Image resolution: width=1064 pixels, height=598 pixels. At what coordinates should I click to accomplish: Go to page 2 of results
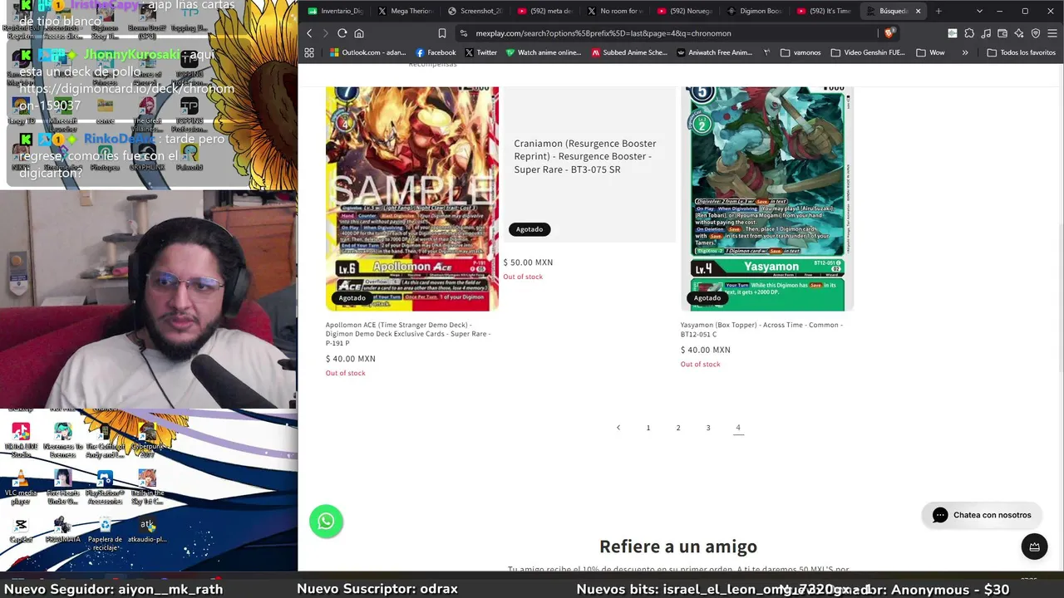[x=678, y=428]
